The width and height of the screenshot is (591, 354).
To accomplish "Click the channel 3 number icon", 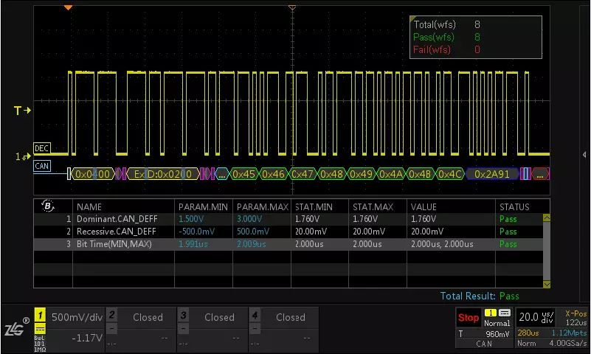I will pyautogui.click(x=183, y=314).
